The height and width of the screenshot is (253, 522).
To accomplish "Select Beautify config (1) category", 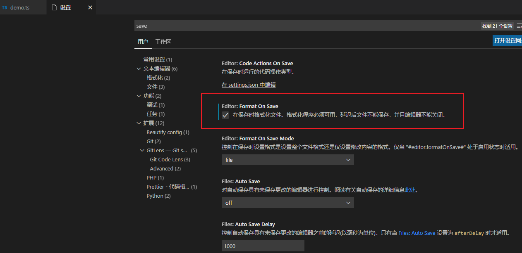I will [x=168, y=132].
